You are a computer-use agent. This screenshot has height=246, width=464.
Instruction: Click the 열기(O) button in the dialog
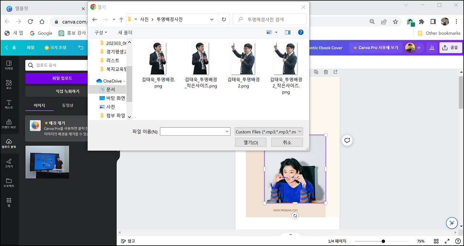pyautogui.click(x=250, y=142)
